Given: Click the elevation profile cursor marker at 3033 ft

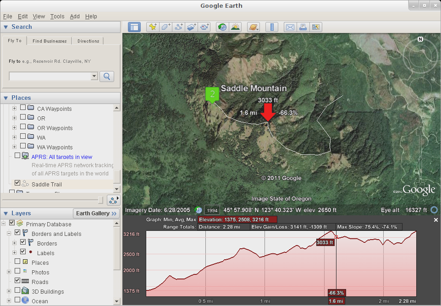Looking at the screenshot, I should click(336, 237).
